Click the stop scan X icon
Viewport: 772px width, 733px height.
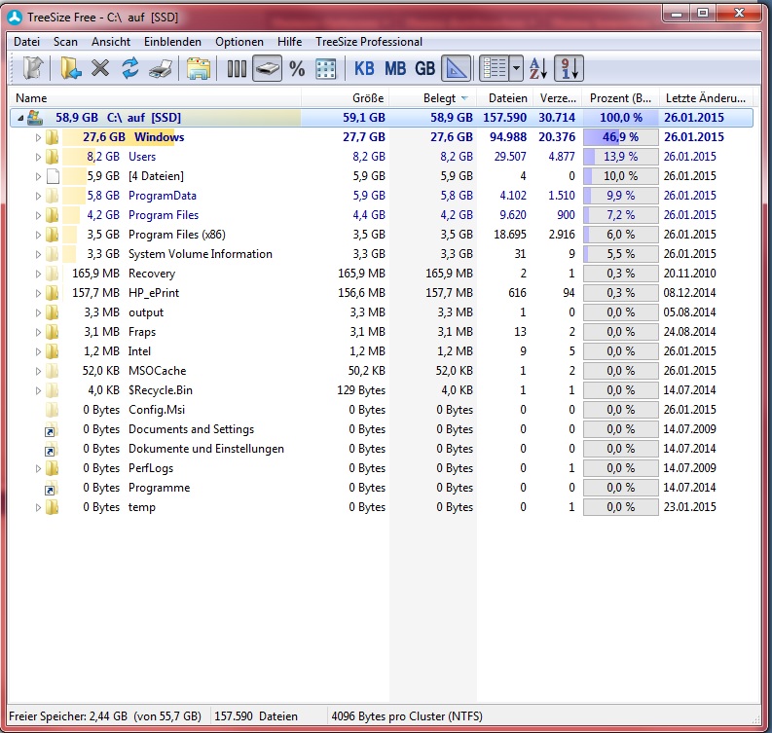click(100, 68)
